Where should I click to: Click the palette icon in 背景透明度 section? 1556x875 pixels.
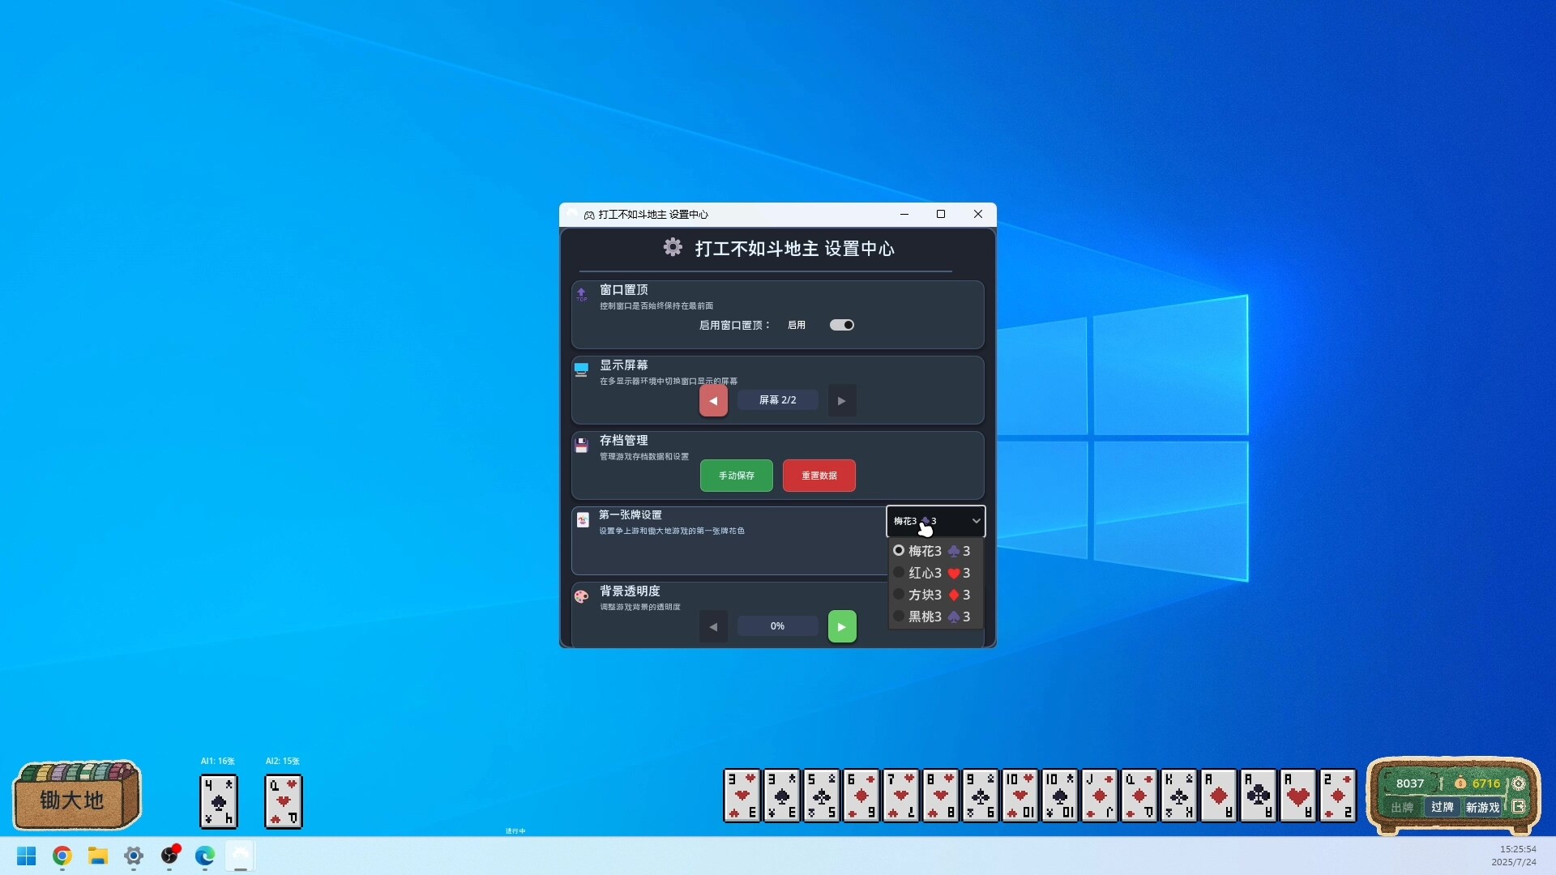582,596
